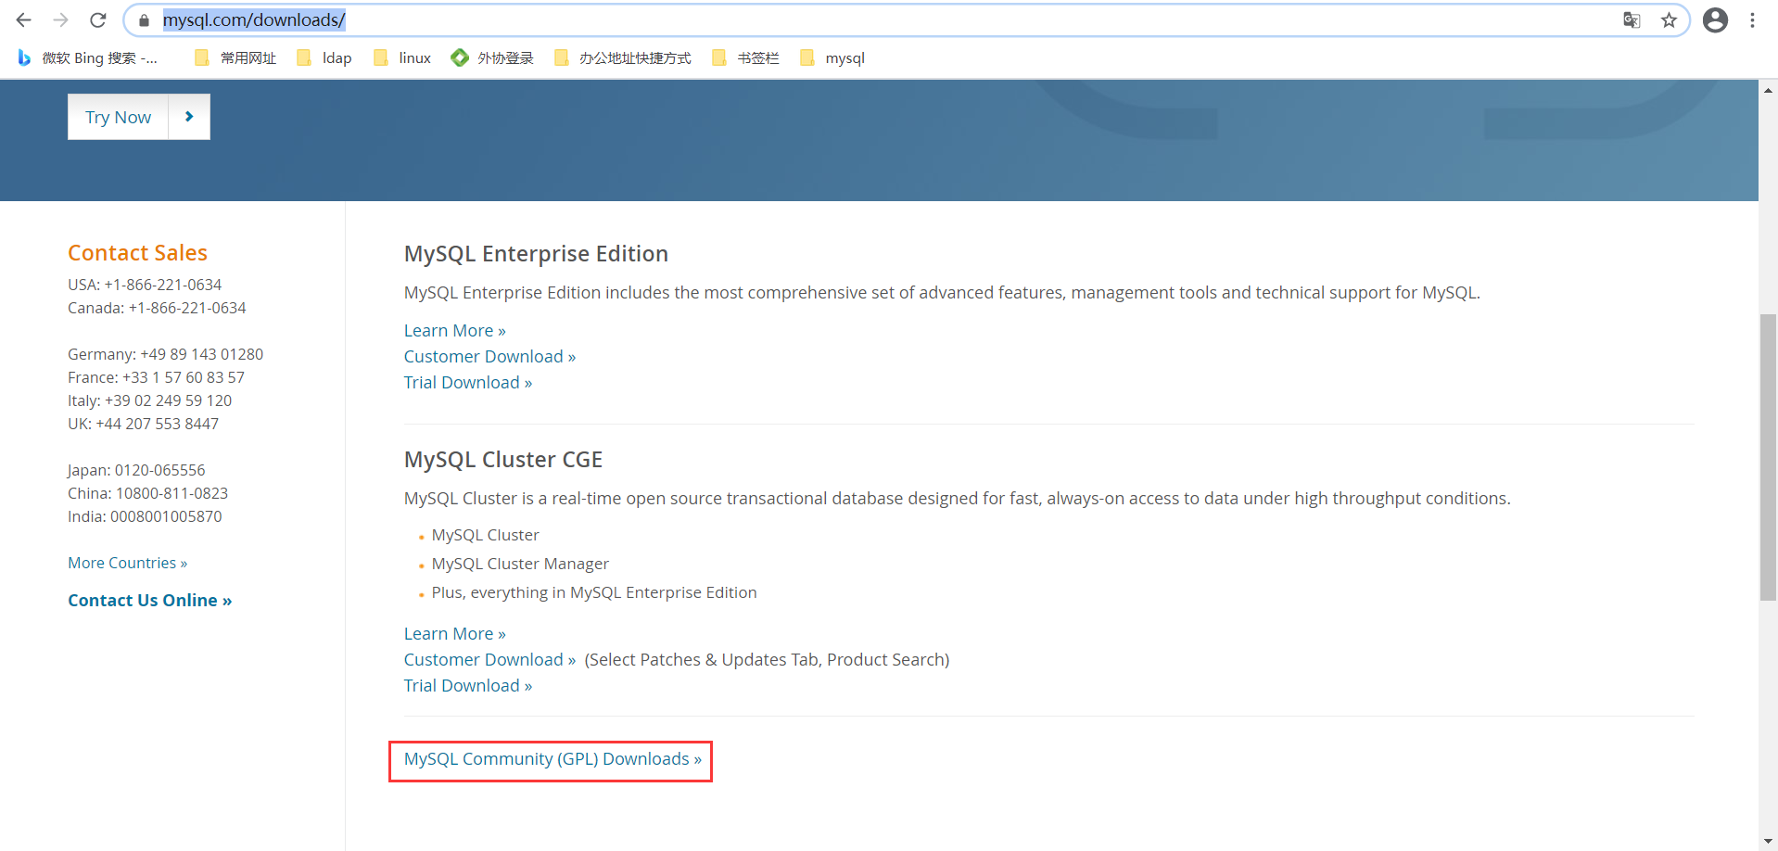Open the More Countries link

tap(127, 563)
